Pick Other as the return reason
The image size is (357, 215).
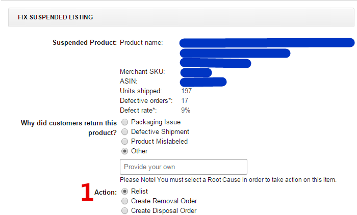point(125,151)
